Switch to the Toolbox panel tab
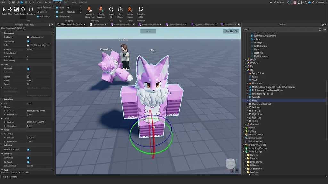 pyautogui.click(x=26, y=173)
